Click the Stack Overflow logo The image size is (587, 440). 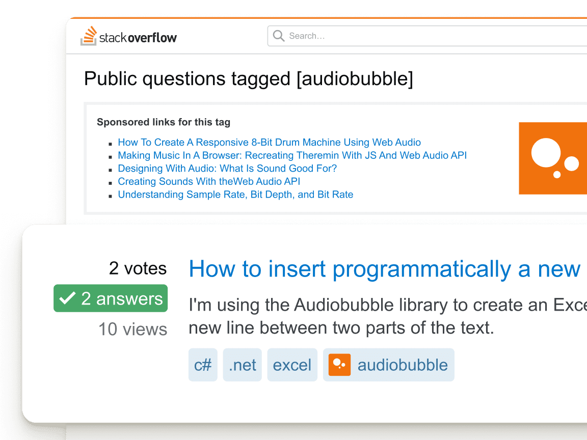pos(128,36)
